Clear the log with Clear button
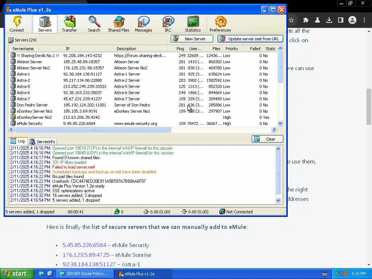Screen dimensions: 372x279 click(x=267, y=139)
